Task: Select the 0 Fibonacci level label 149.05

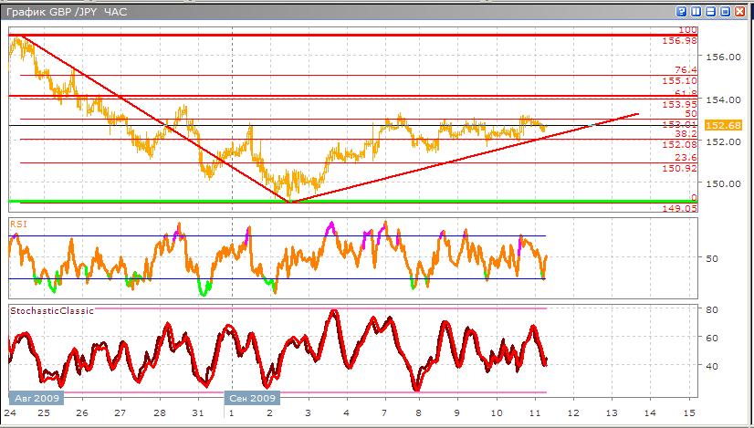Action: pyautogui.click(x=679, y=208)
